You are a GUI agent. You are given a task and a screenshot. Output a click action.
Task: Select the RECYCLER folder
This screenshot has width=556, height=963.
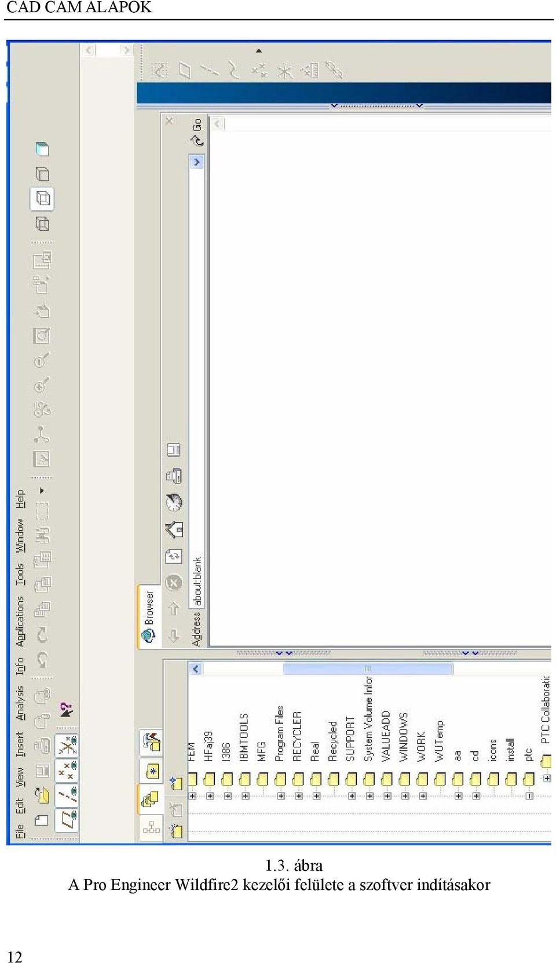point(297,736)
